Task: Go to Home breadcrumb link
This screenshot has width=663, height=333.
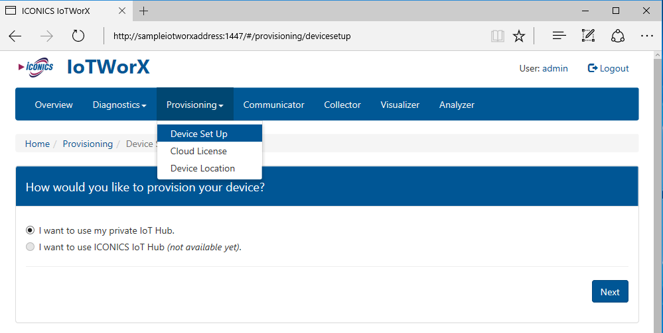Action: [x=37, y=144]
